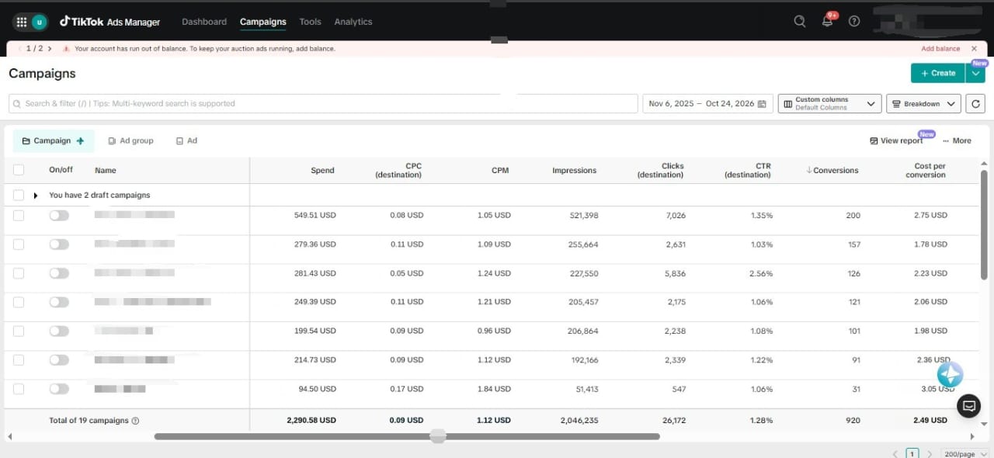This screenshot has height=458, width=994.
Task: Click the right arrow of horizontal scrollbar
Action: pos(972,437)
